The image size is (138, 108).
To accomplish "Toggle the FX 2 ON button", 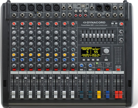I will click(x=90, y=70).
